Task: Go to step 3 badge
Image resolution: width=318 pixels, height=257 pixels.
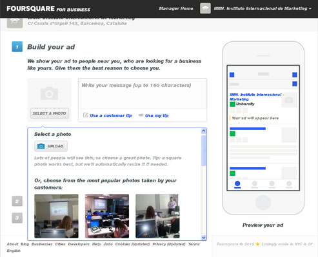Action: [17, 218]
